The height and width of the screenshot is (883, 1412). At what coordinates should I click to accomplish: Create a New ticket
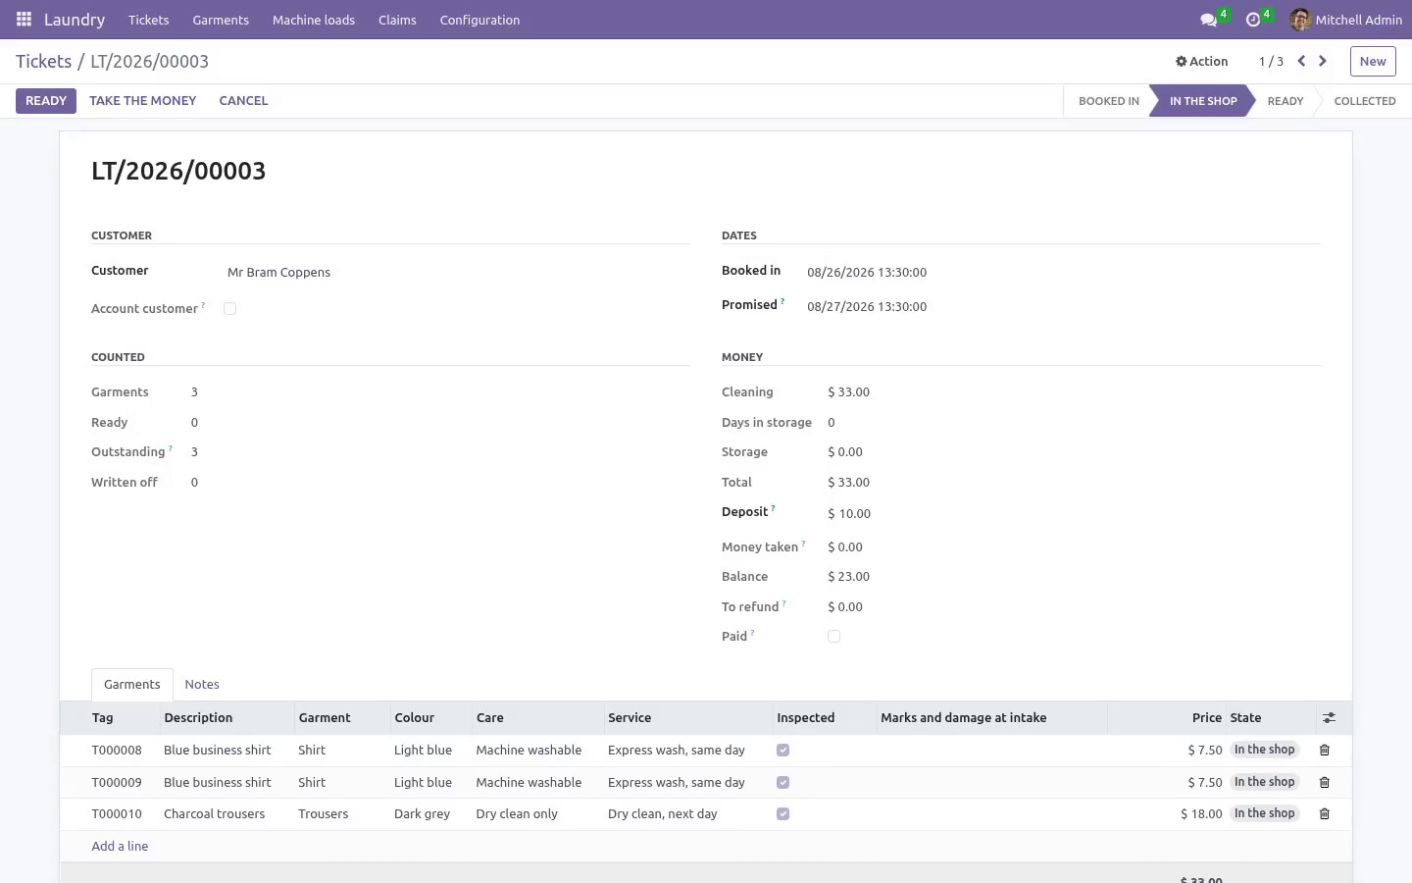[1373, 61]
